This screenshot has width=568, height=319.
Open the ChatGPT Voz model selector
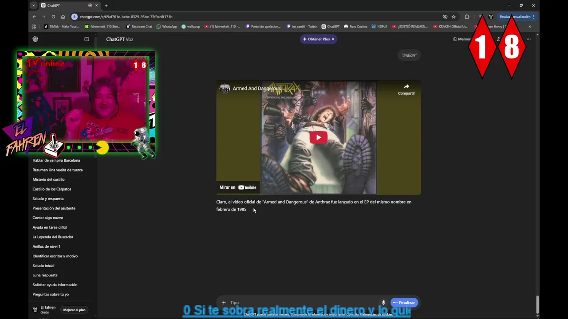click(120, 39)
